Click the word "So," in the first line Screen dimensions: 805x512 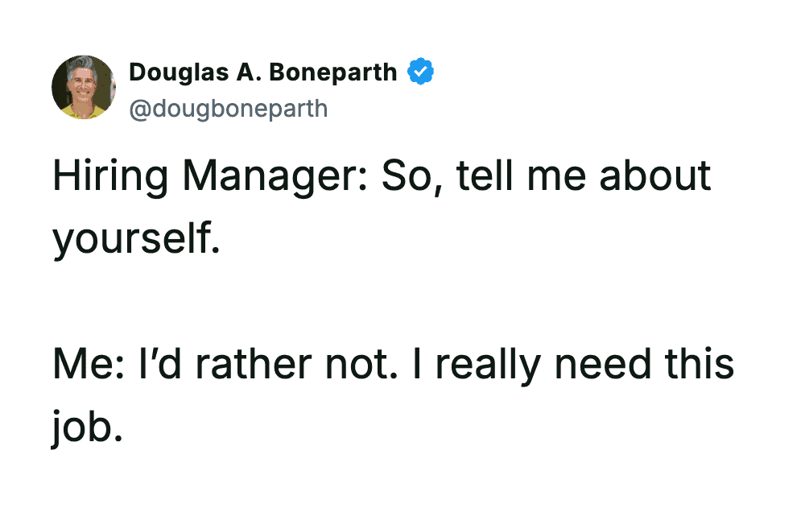point(414,177)
